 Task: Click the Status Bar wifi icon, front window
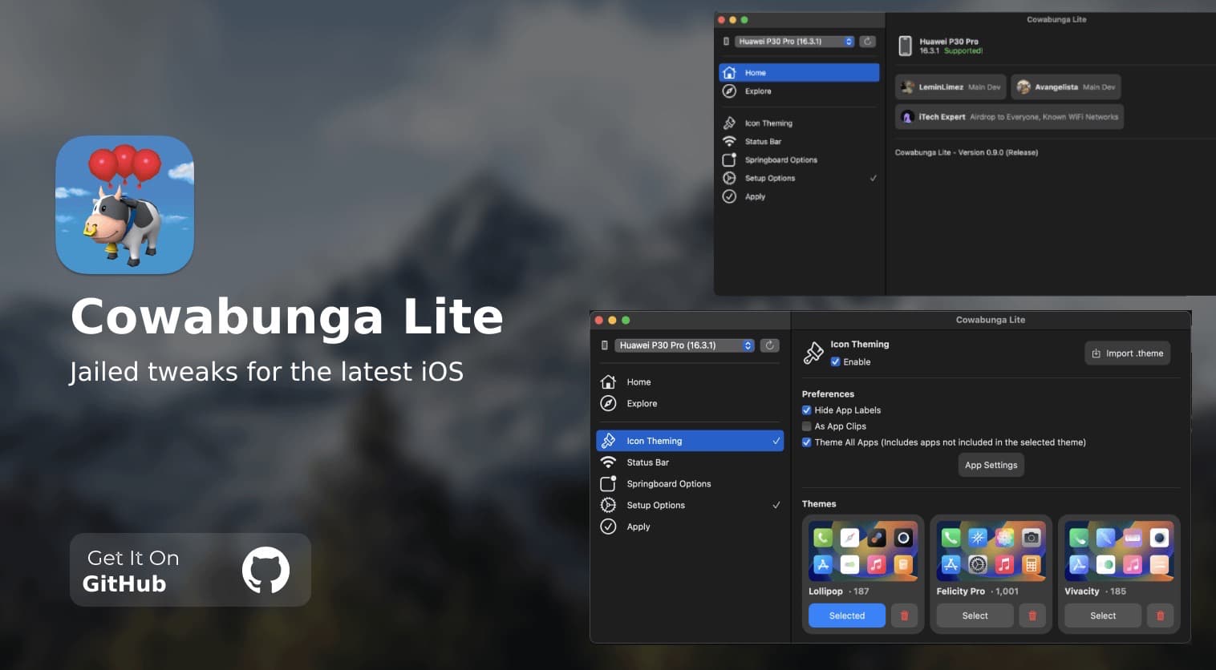(609, 462)
